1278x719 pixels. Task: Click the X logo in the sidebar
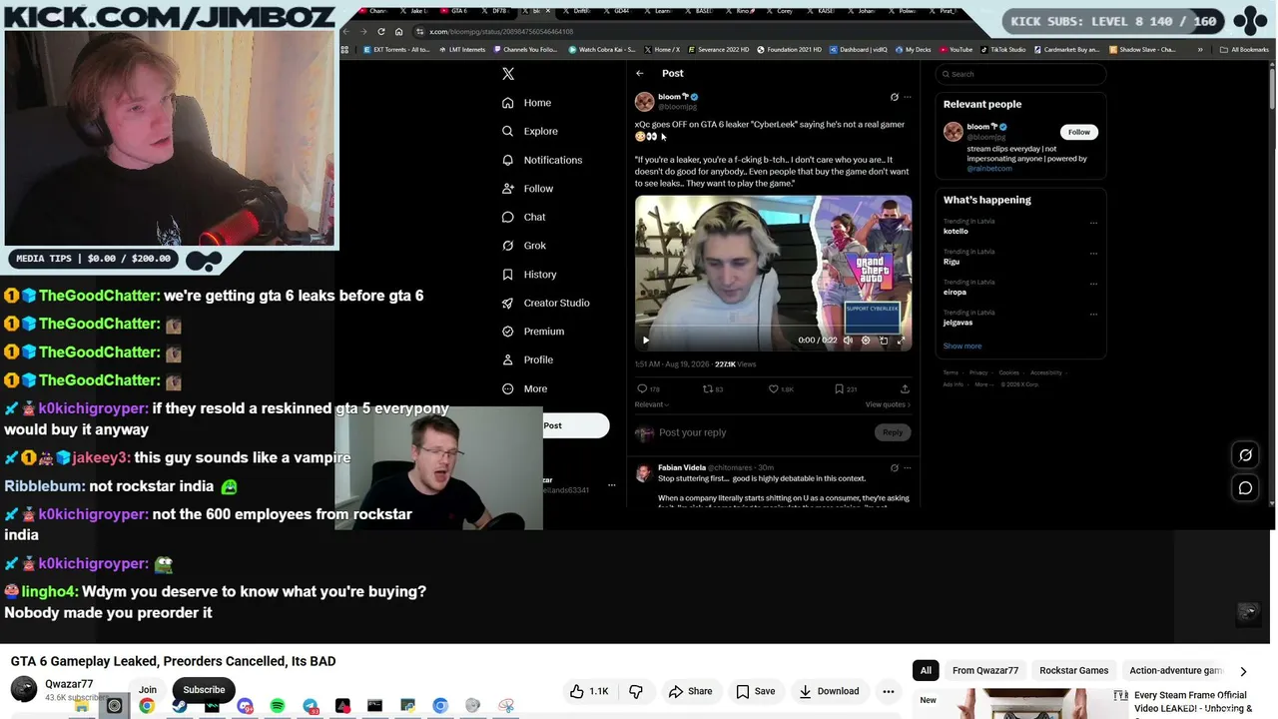508,74
